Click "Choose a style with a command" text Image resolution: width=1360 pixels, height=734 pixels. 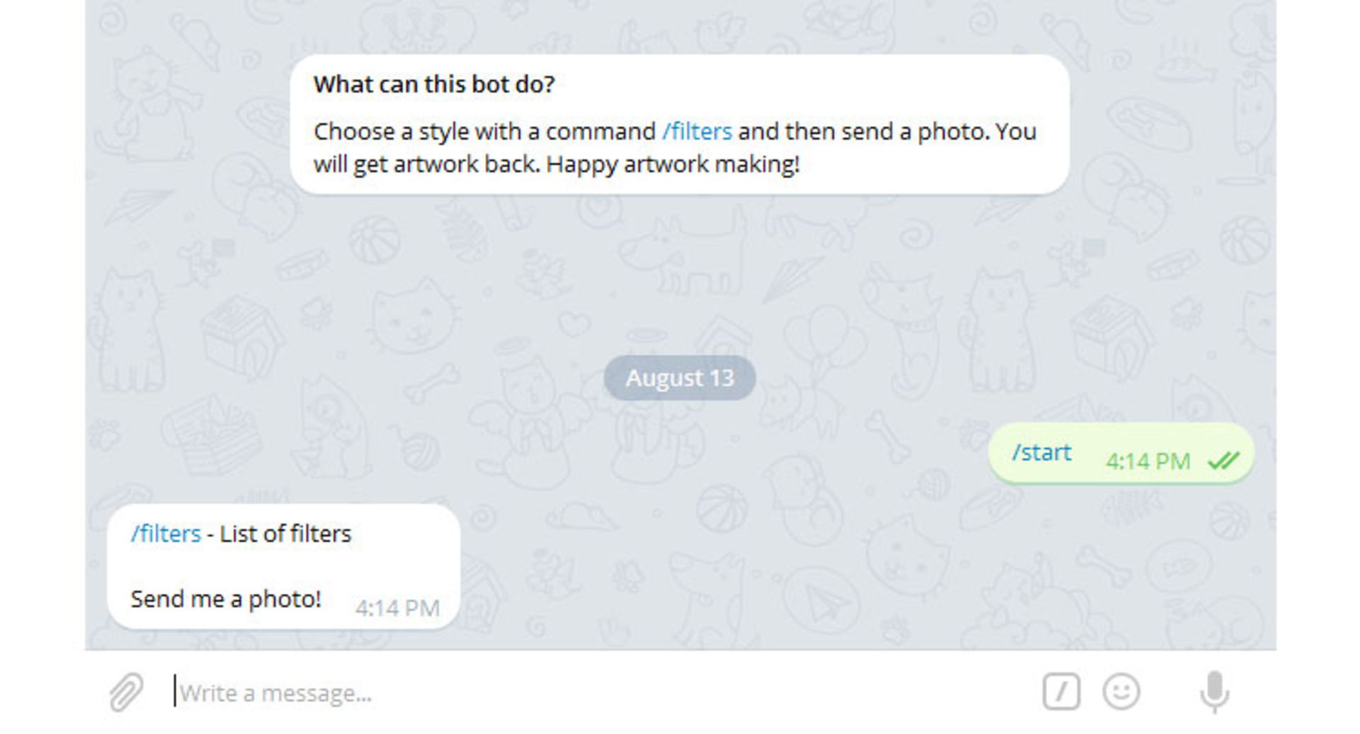(484, 132)
